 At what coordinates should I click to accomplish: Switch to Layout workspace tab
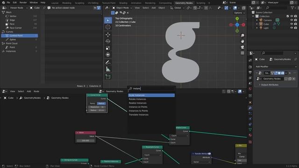(x=55, y=3)
